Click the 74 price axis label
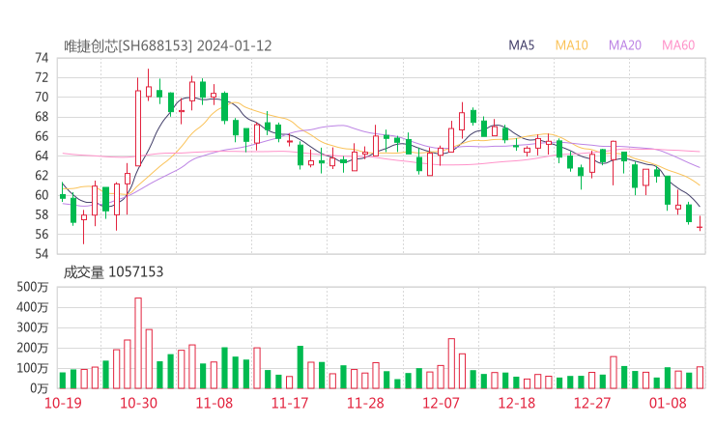The image size is (715, 425). click(42, 58)
